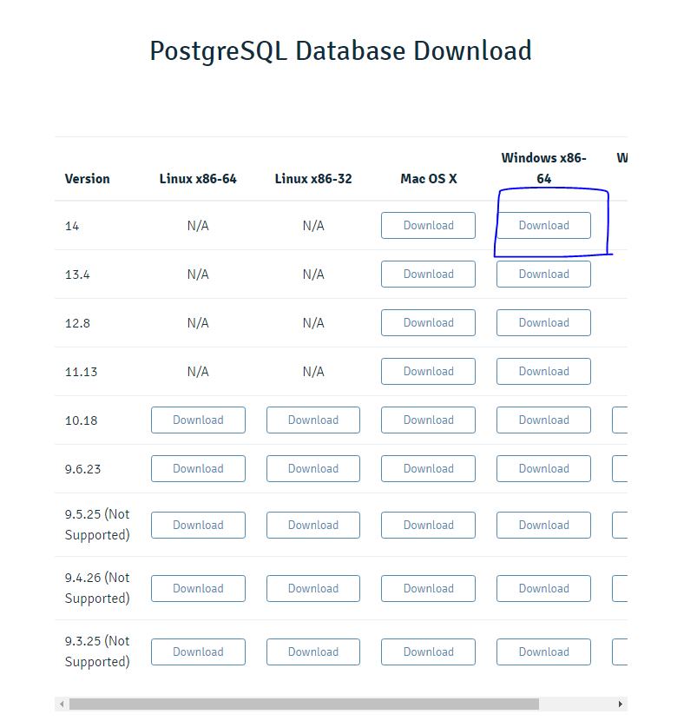Select the version 10.18 row label

point(81,420)
